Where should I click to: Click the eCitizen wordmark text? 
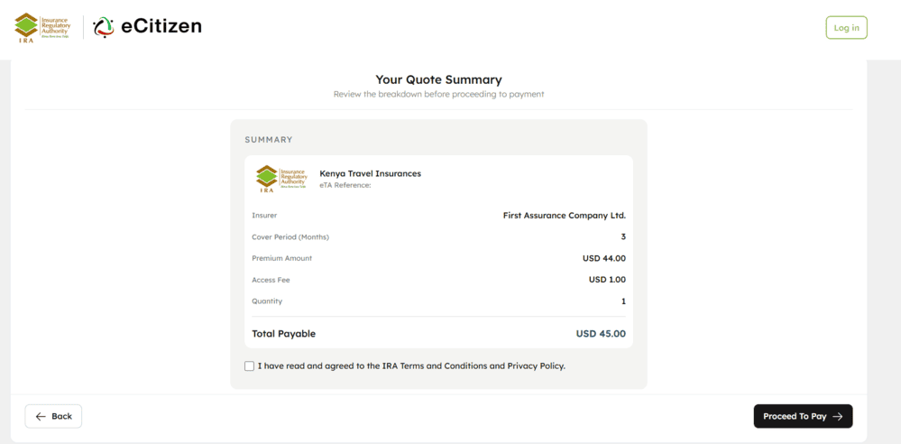(x=161, y=26)
